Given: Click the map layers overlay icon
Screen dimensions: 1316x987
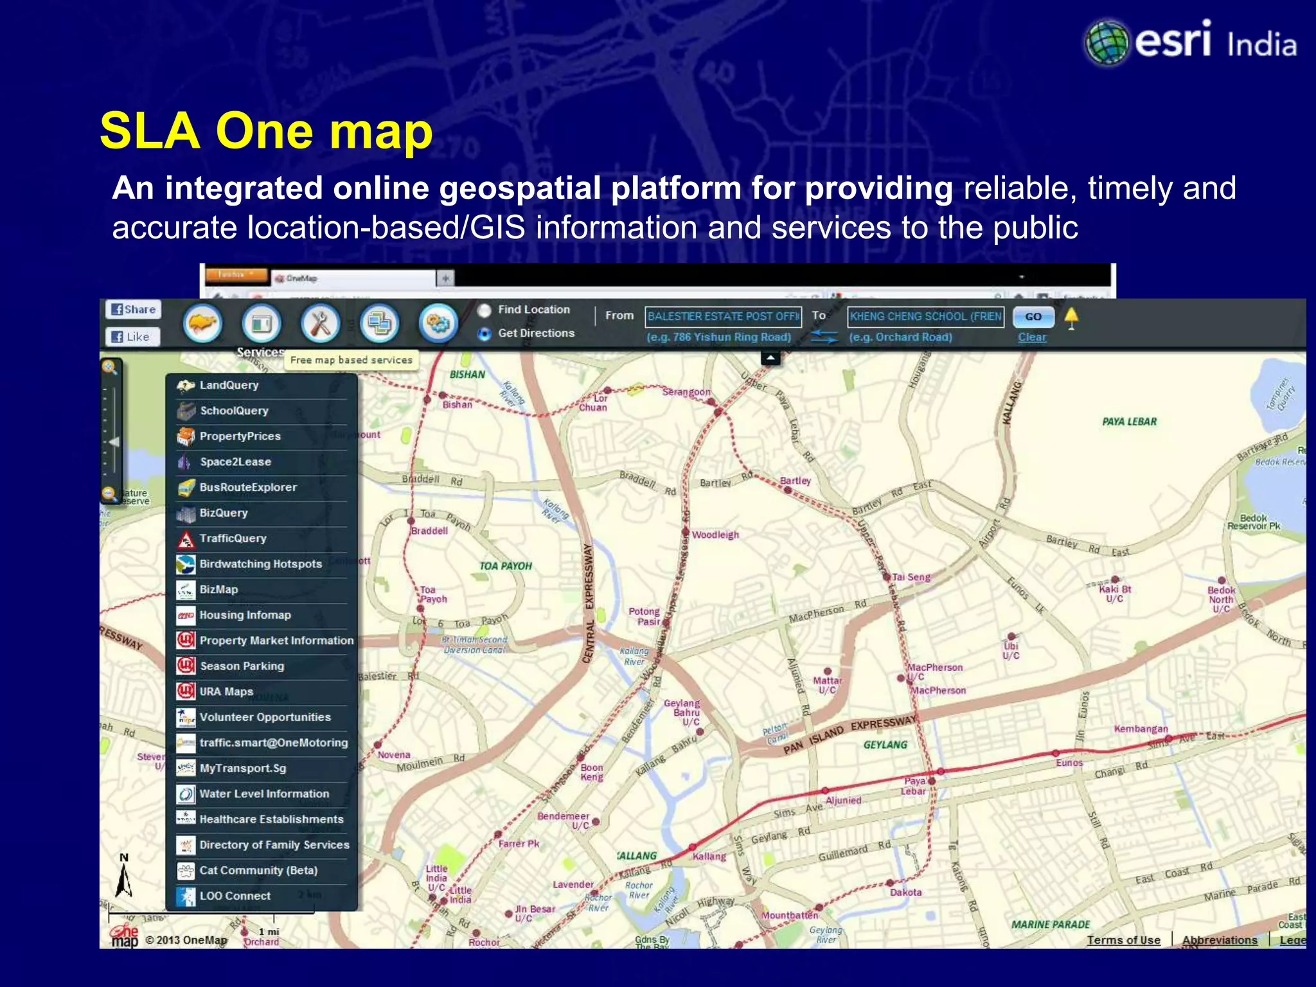Looking at the screenshot, I should tap(378, 323).
